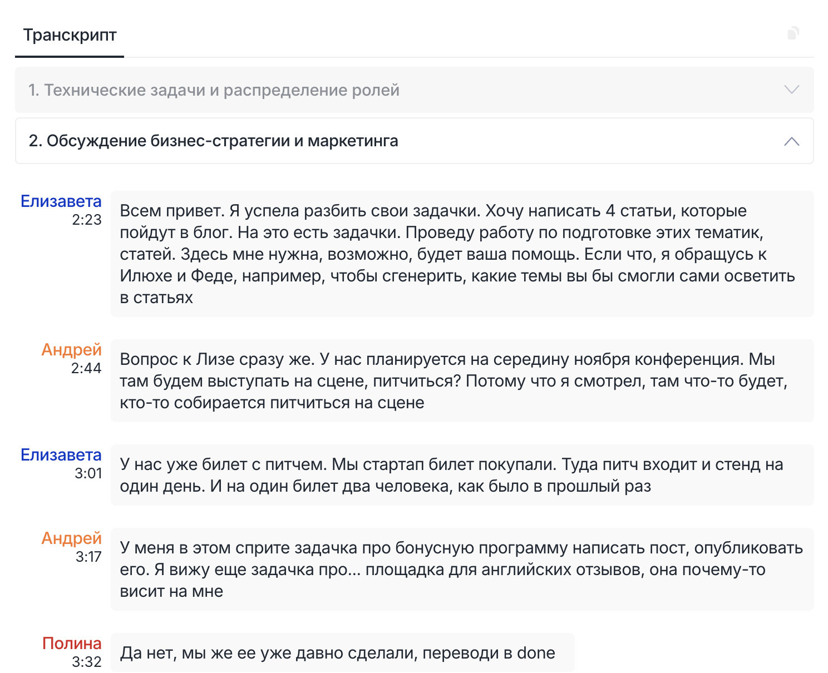Click speaker name Полина
Viewport: 828px width, 673px height.
coord(72,644)
